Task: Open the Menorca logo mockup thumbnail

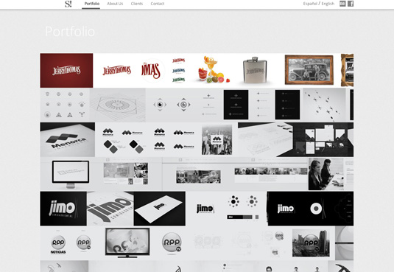Action: coord(68,139)
